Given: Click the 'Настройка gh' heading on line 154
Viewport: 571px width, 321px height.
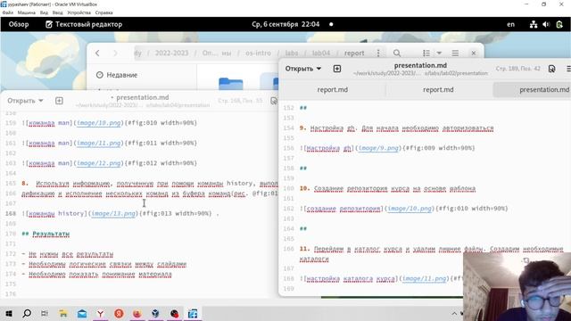Looking at the screenshot, I should tap(396, 128).
